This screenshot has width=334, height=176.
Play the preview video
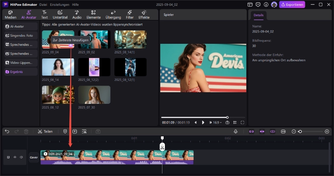click(203, 122)
